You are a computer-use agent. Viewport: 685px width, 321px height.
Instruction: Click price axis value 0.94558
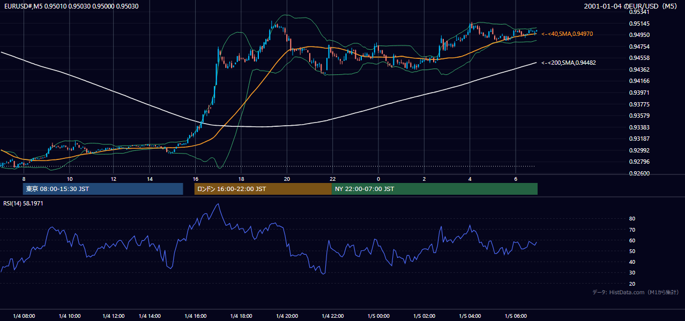click(639, 58)
